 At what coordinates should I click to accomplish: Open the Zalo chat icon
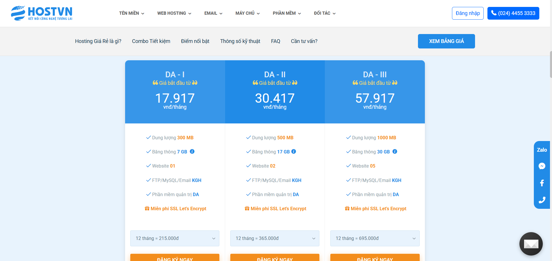point(542,150)
